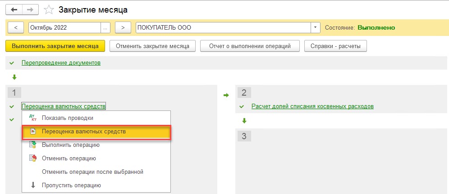449x194 pixels.
Task: Go back with the left arrow navigation button
Action: pyautogui.click(x=14, y=10)
